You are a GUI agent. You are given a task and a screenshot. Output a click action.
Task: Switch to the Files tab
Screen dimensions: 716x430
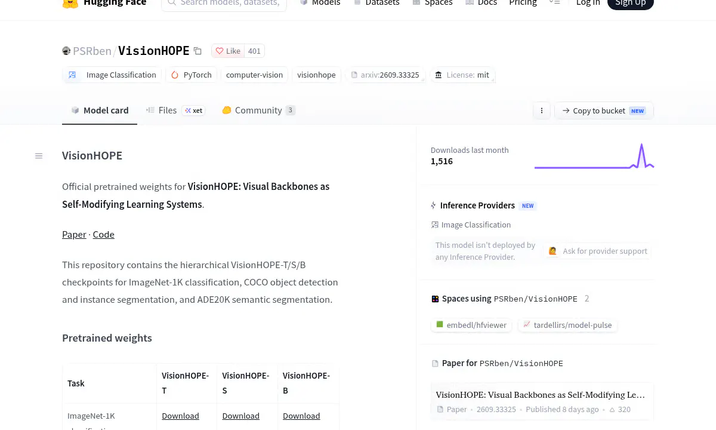(x=175, y=110)
